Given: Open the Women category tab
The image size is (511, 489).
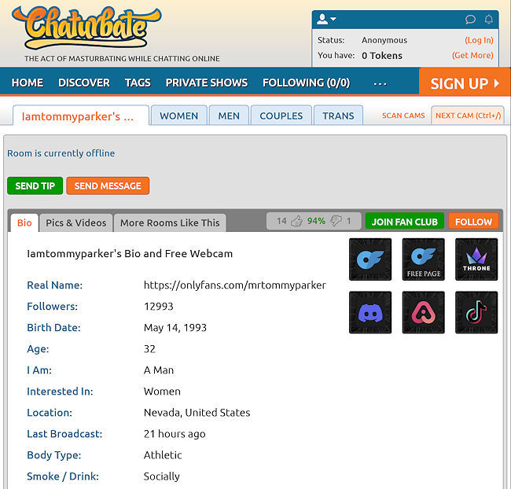Looking at the screenshot, I should [178, 116].
